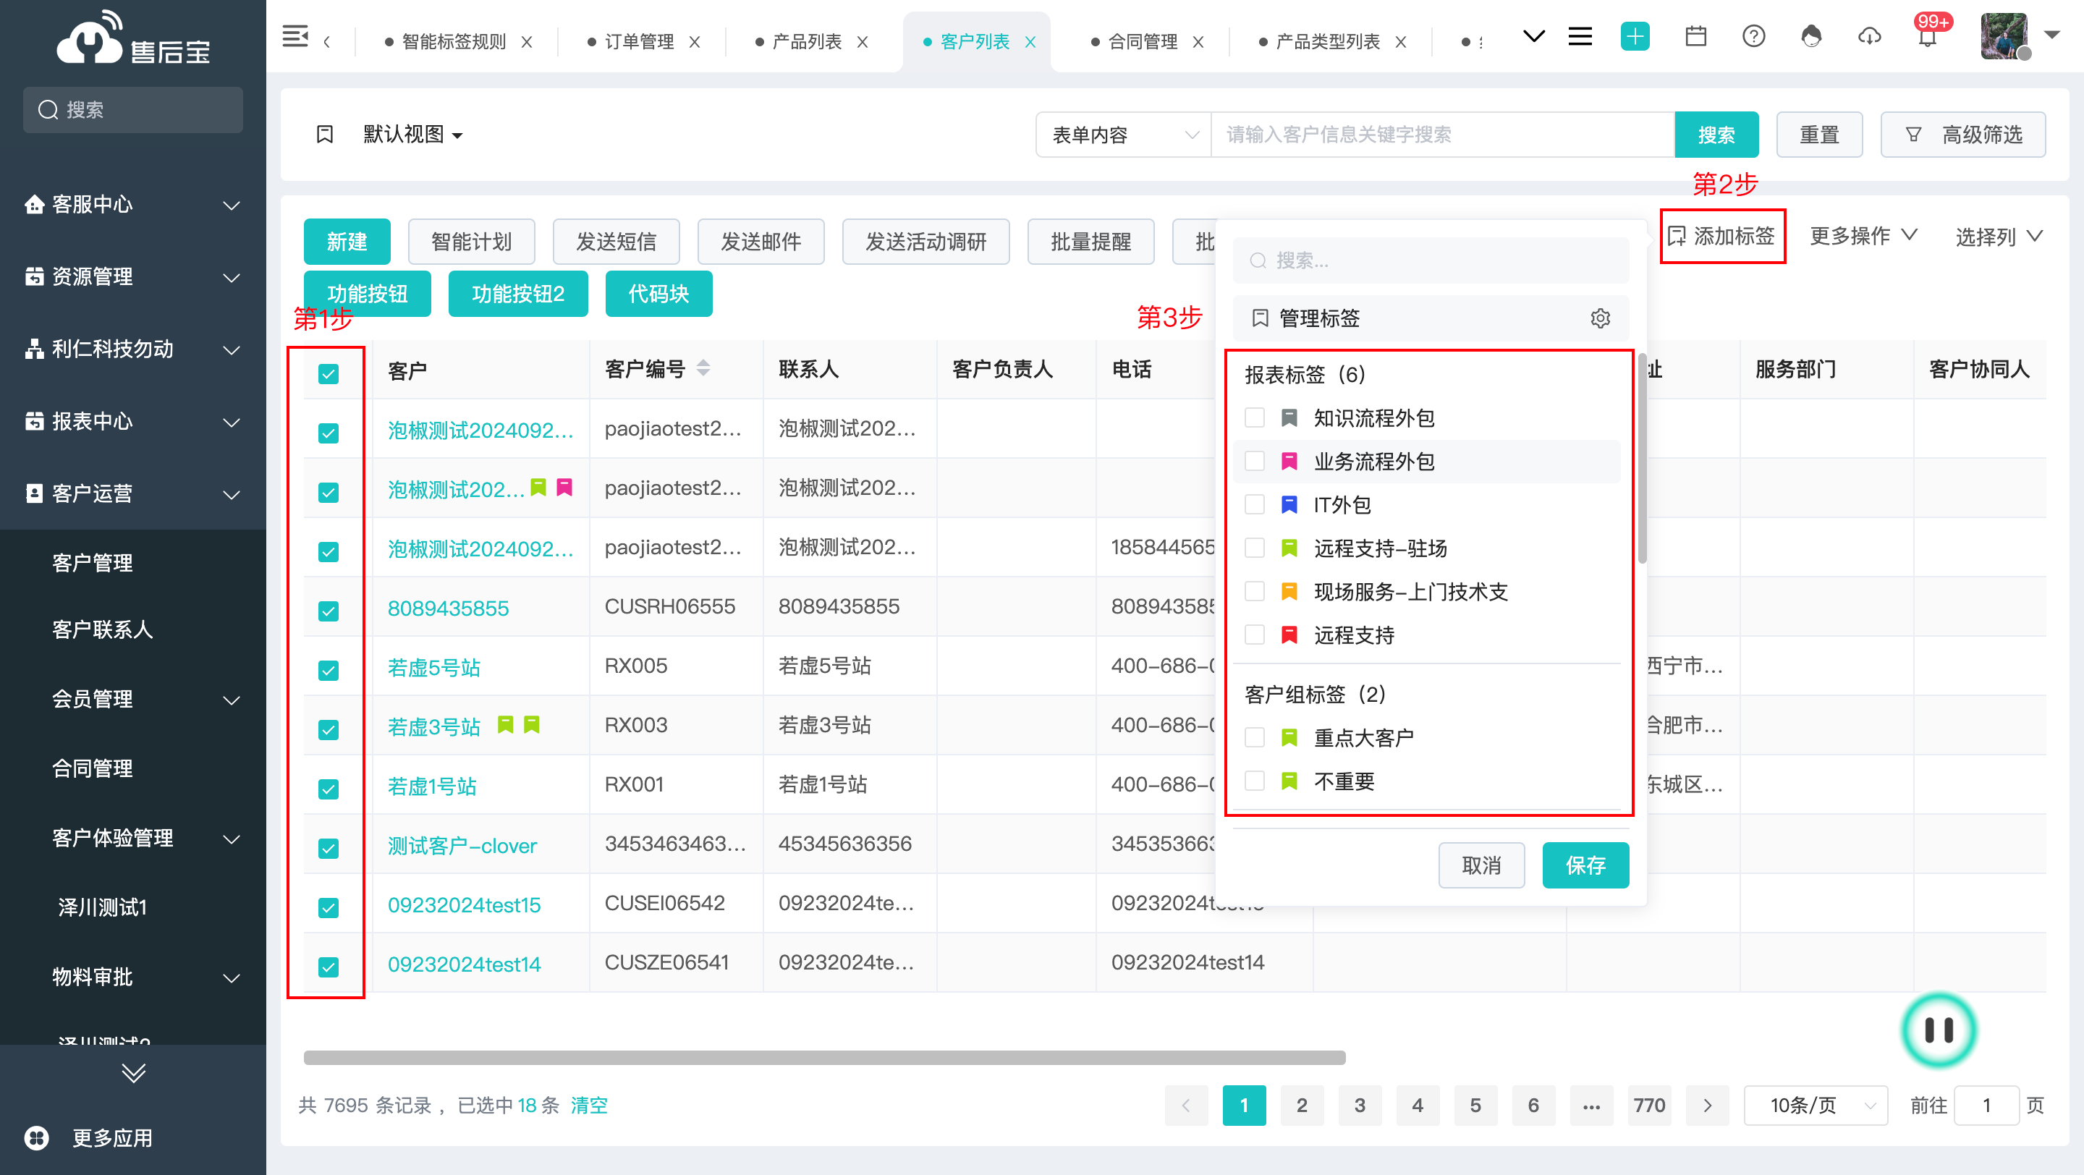Close the 产品列表 tab

tap(863, 42)
